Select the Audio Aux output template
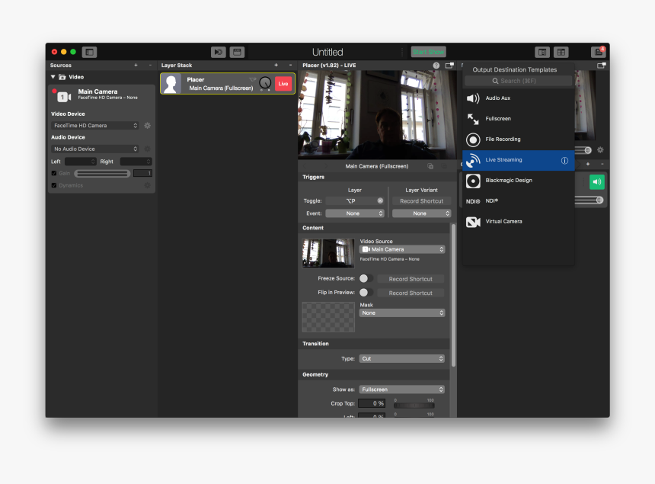655x484 pixels. (519, 98)
